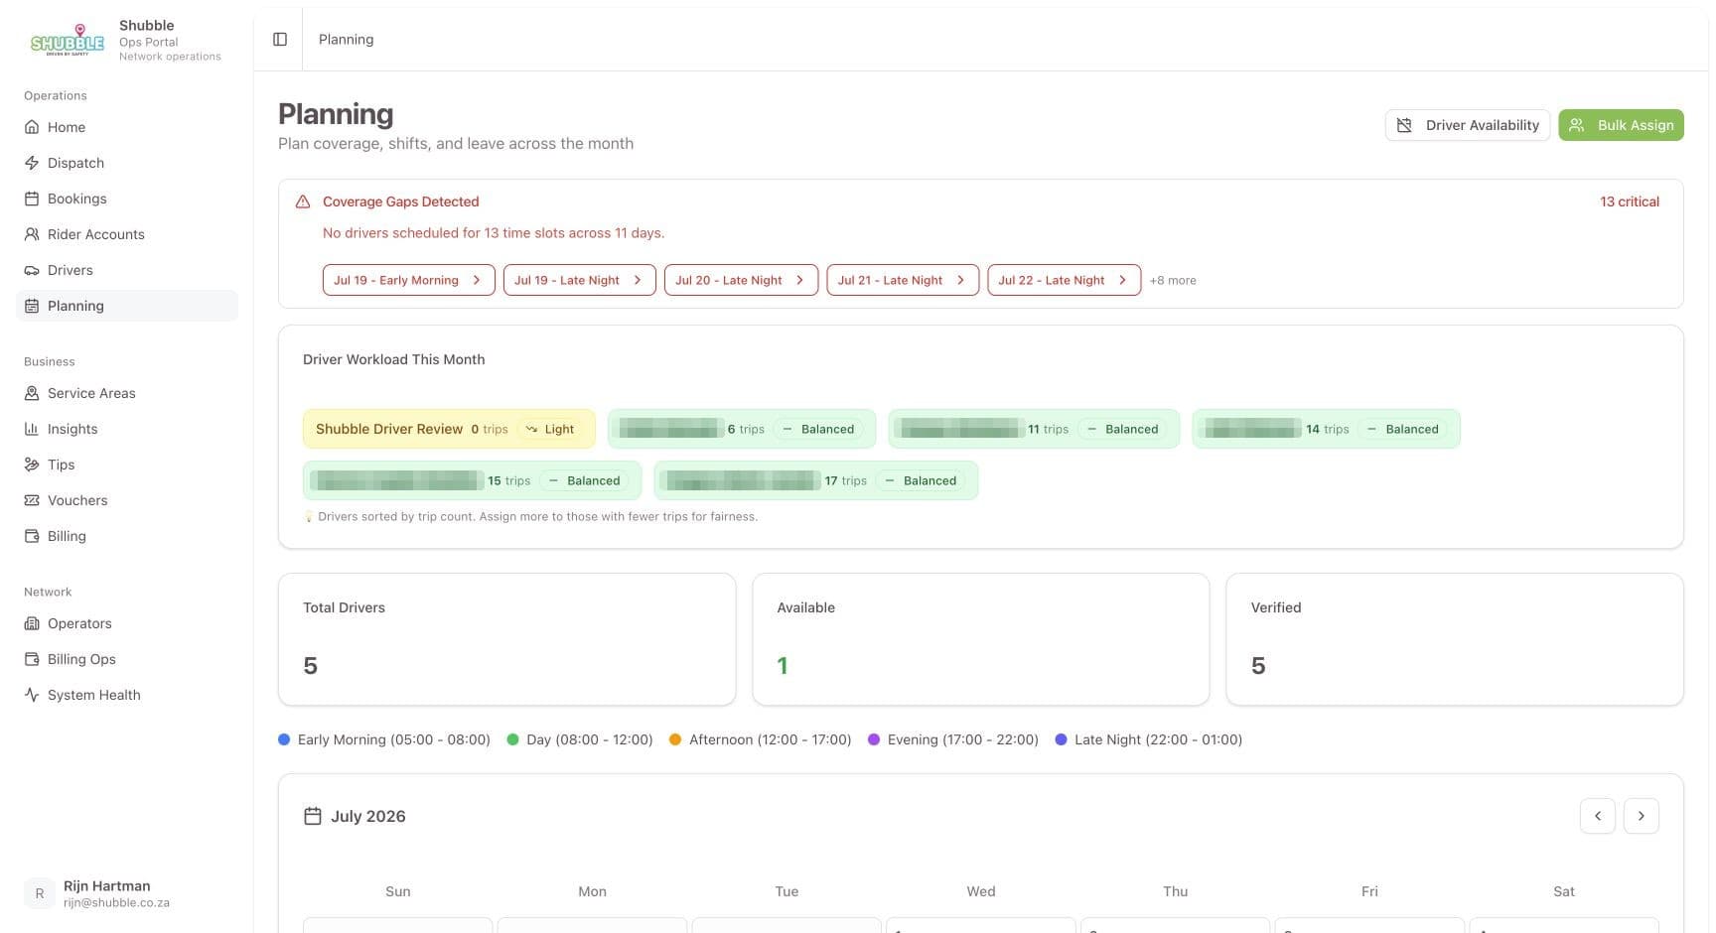Click the System Health pulse icon
1716x933 pixels.
32,695
